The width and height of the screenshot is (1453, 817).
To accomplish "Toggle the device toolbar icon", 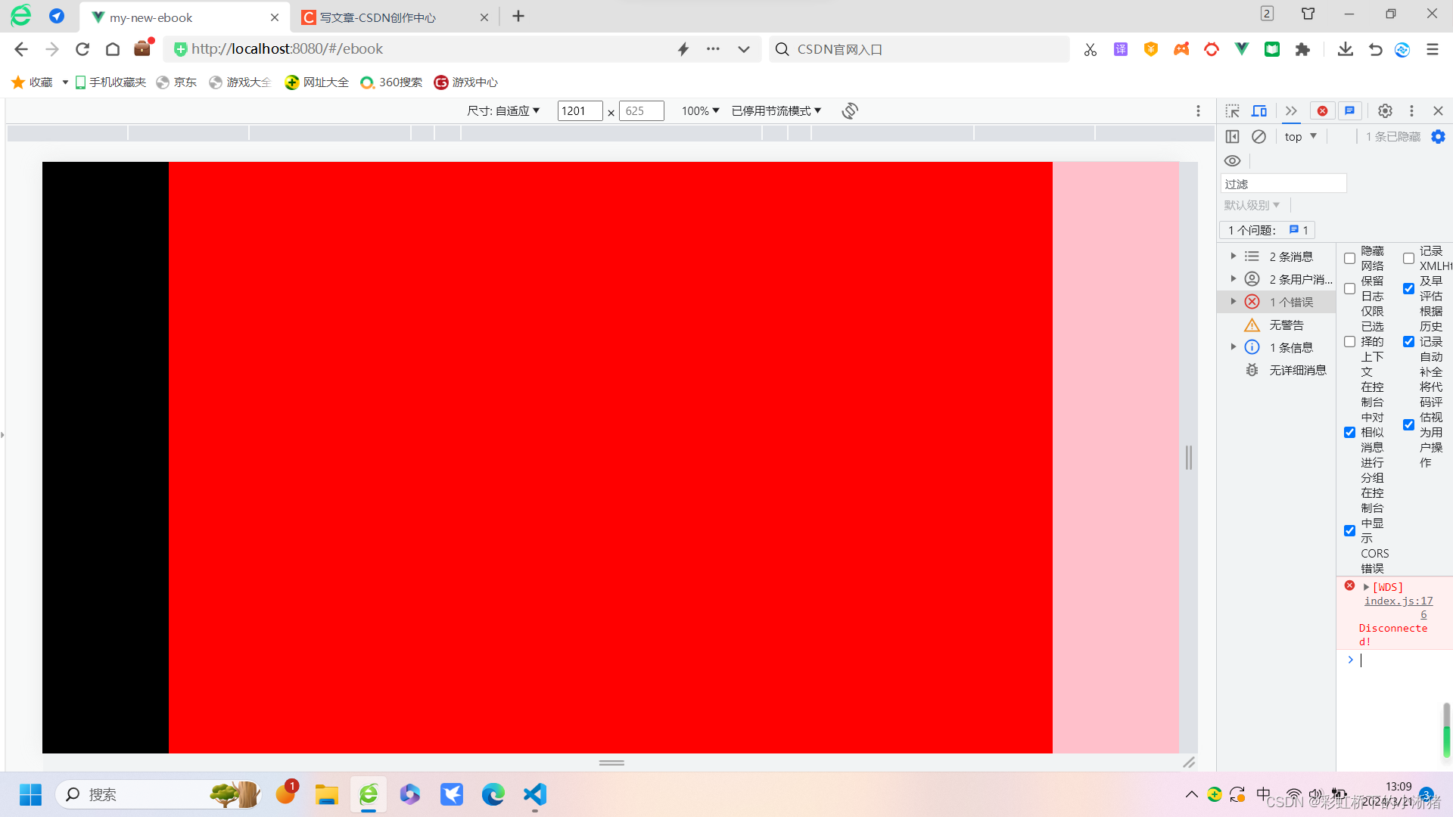I will pos(1259,111).
